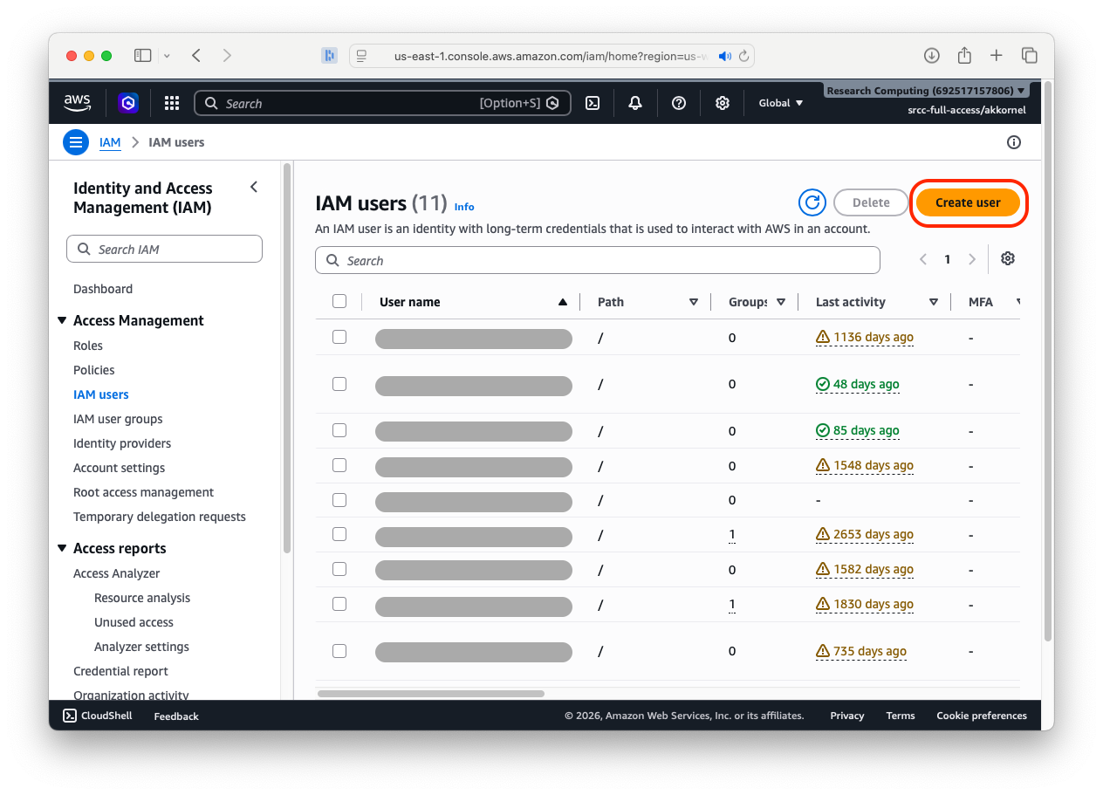Open the notifications bell
This screenshot has height=795, width=1103.
click(x=635, y=103)
